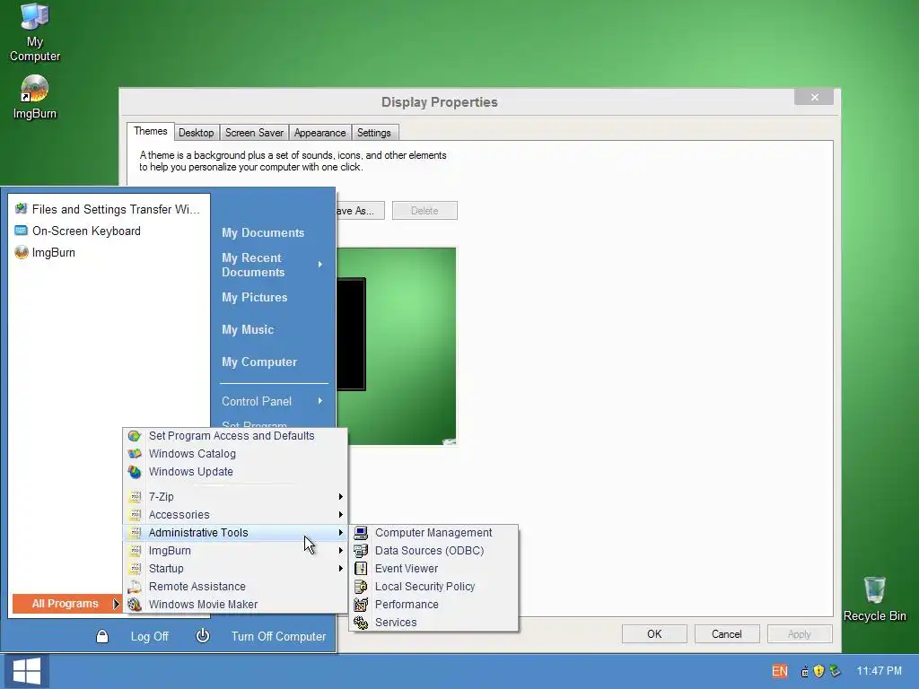This screenshot has height=689, width=919.
Task: Expand the Administrative Tools submenu arrow
Action: coord(340,533)
